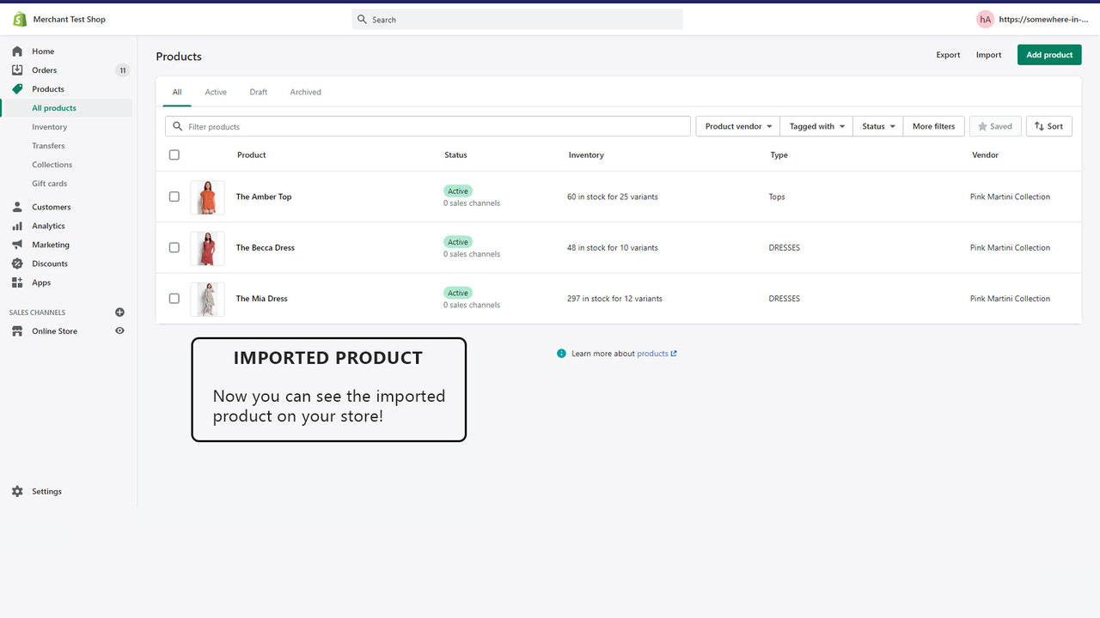Click '297 in stock for 12 variants'

pyautogui.click(x=614, y=299)
